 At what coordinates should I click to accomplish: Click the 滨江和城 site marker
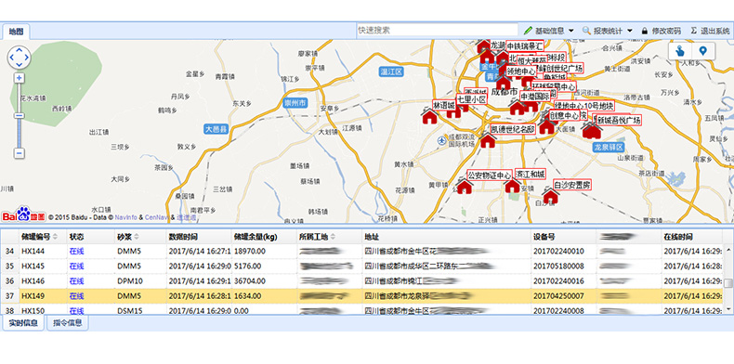pos(513,185)
